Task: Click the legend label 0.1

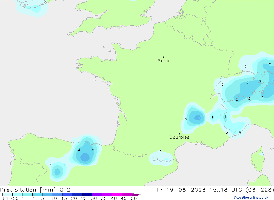Action: tap(5, 198)
